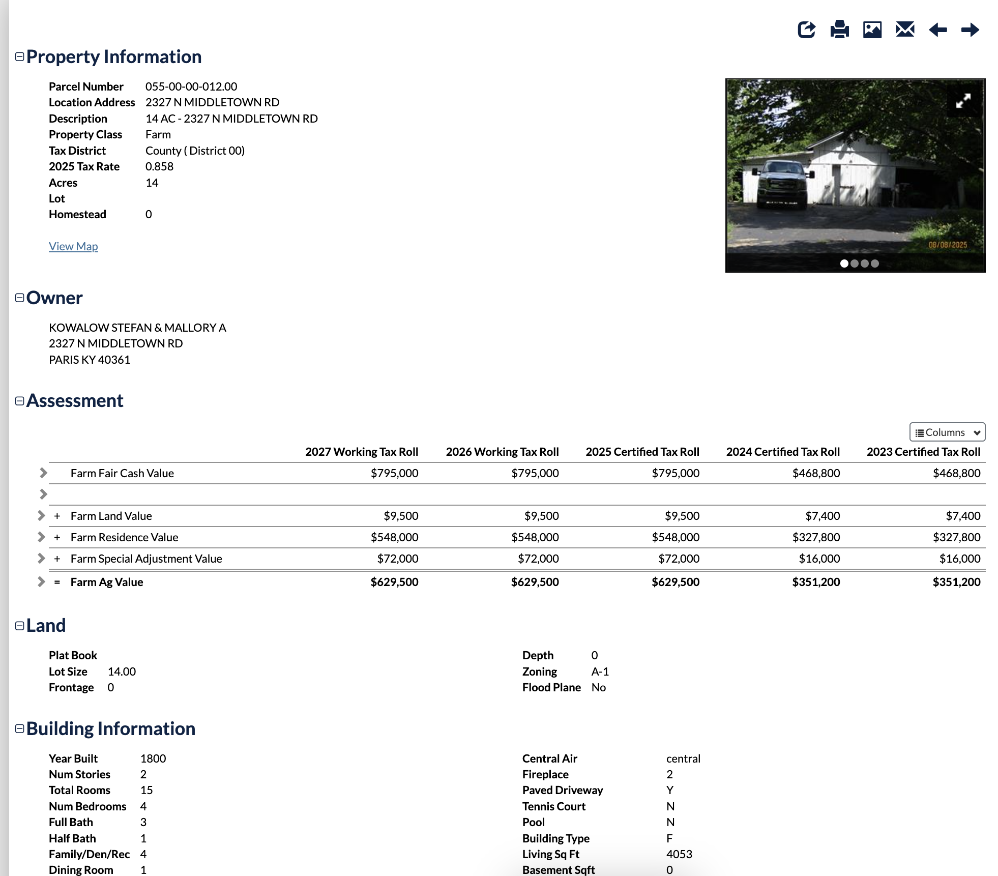Expand the Farm Special Adjustment Value row
Viewport: 998px width, 876px height.
pos(41,559)
